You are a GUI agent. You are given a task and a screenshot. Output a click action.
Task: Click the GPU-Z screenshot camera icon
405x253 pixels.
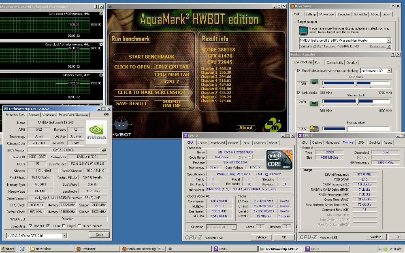106,115
